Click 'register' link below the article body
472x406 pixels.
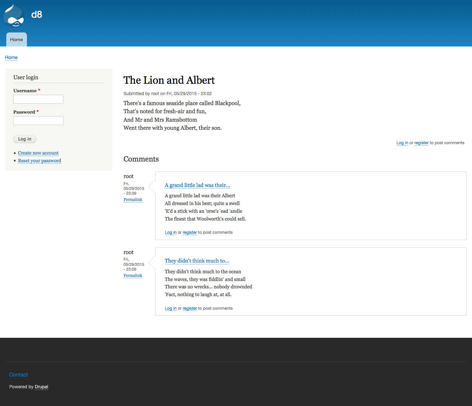[421, 143]
